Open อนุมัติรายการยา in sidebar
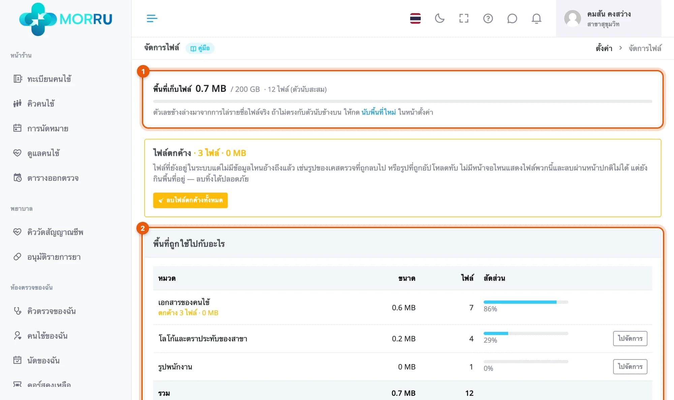The width and height of the screenshot is (674, 400). coord(54,257)
